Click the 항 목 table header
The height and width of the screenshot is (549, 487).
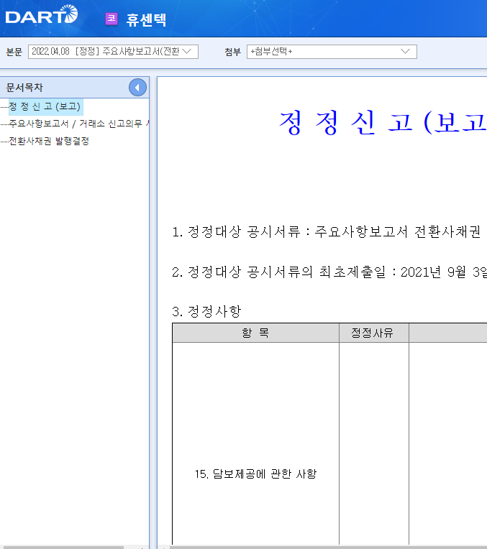(255, 333)
